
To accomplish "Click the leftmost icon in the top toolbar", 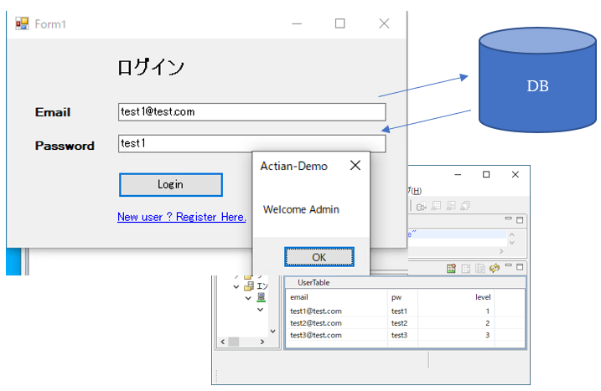I will (x=422, y=206).
